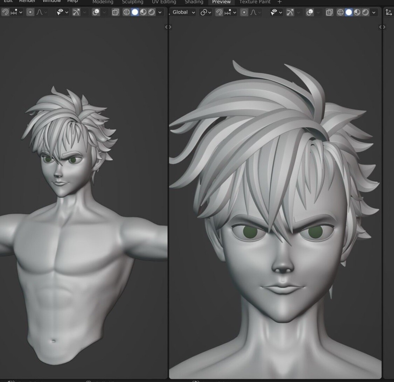Open the Help menu

tap(72, 1)
